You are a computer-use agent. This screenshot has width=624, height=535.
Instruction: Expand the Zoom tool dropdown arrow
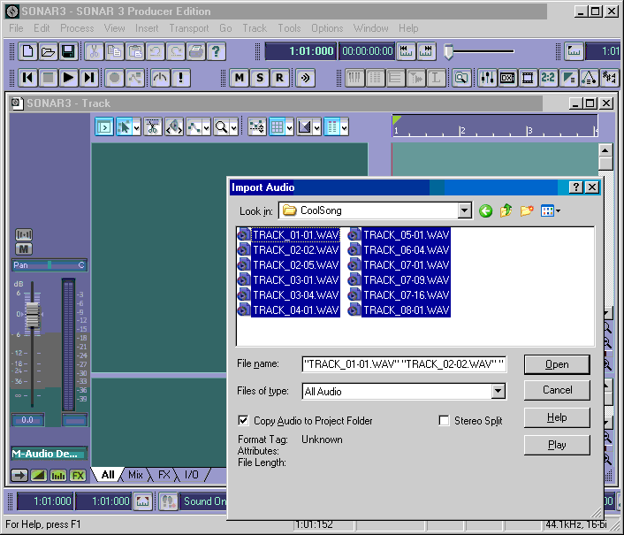click(234, 127)
